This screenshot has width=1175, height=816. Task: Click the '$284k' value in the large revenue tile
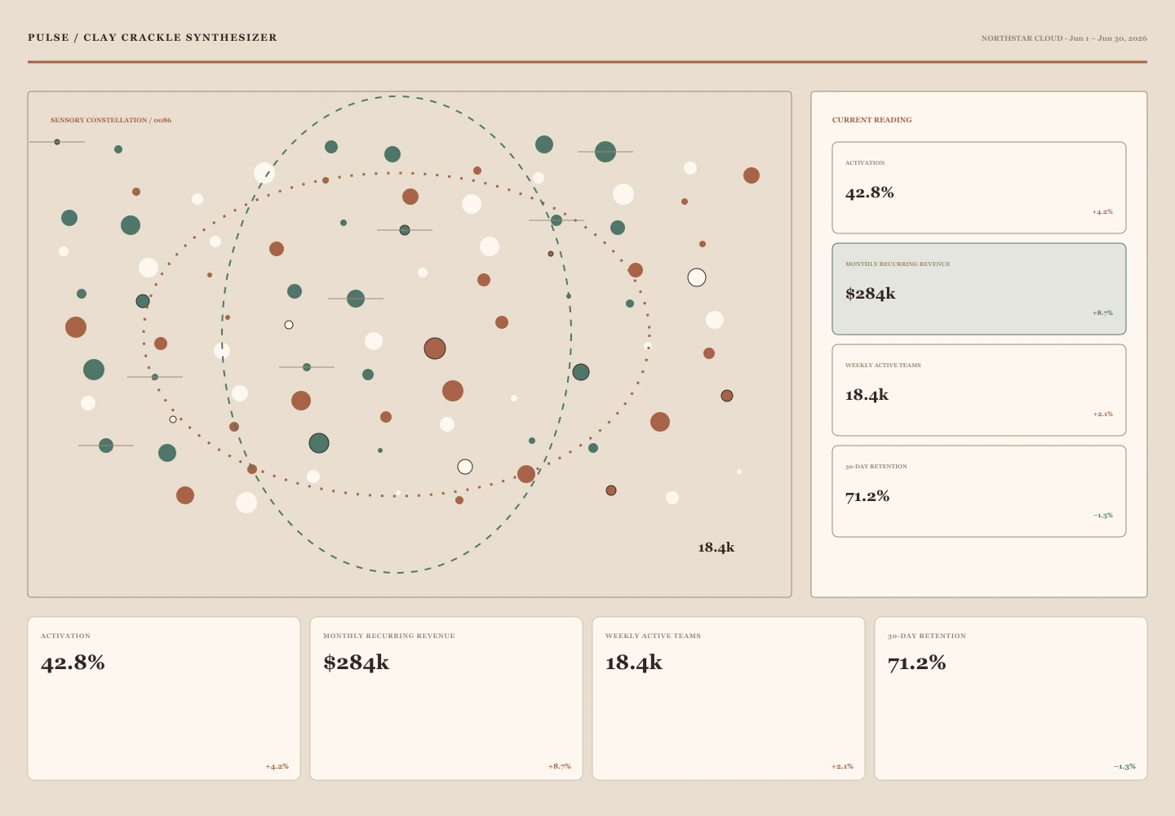coord(357,663)
